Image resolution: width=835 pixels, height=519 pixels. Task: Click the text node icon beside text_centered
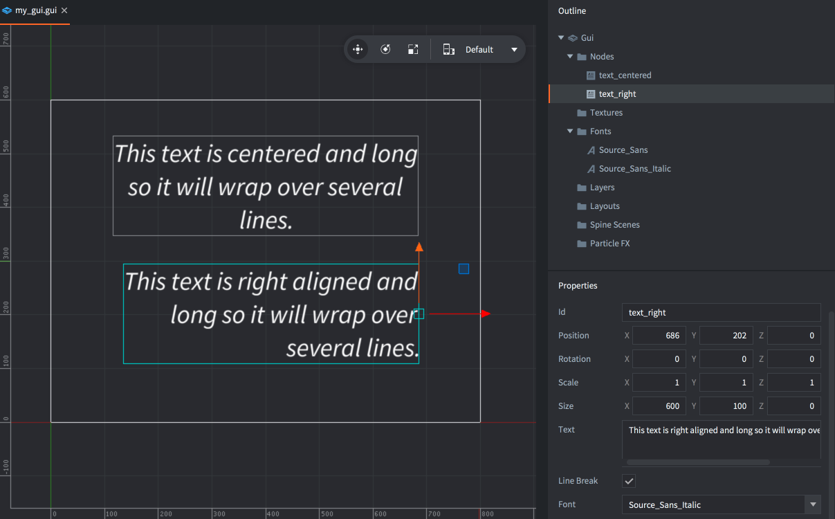point(591,75)
